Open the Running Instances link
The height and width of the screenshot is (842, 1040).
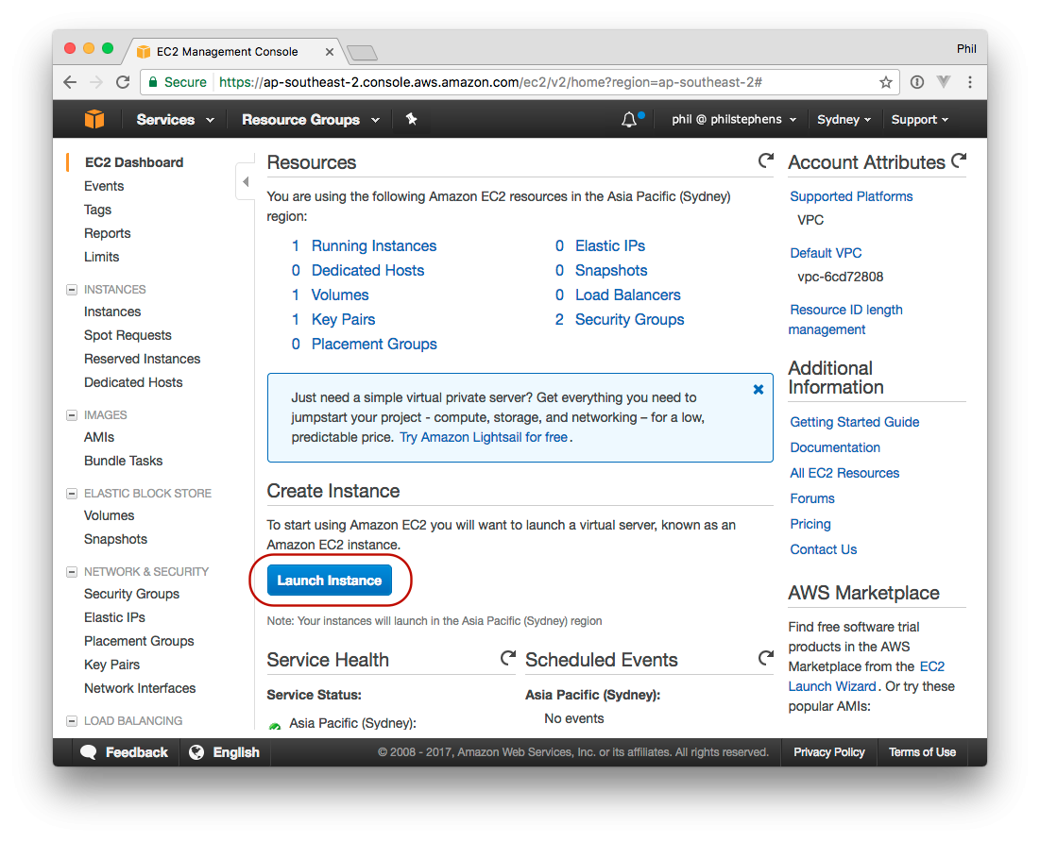point(374,245)
